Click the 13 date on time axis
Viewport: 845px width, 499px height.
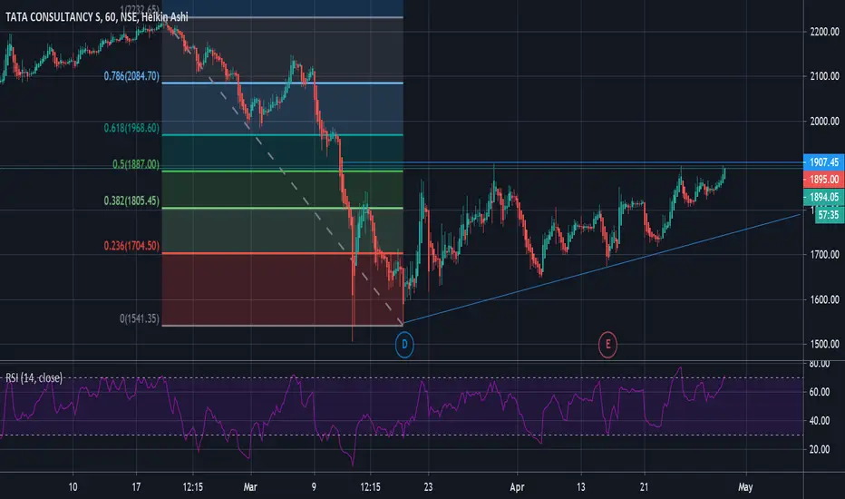point(580,486)
